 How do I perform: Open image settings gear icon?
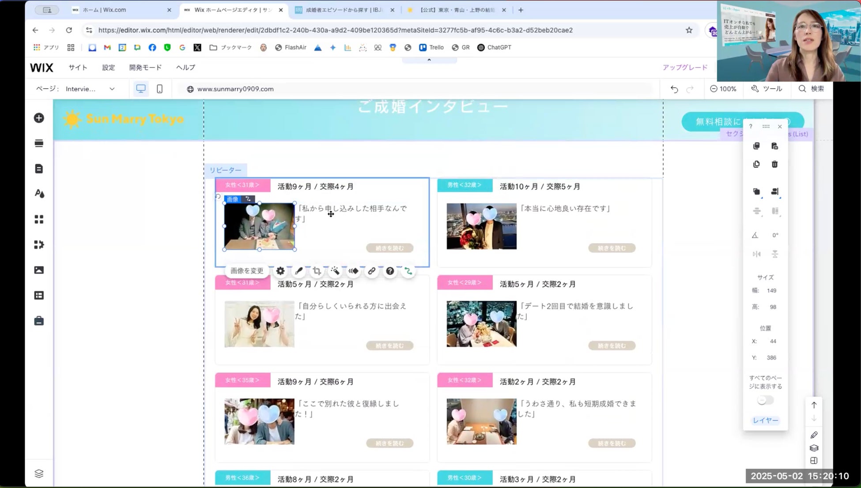pos(280,271)
